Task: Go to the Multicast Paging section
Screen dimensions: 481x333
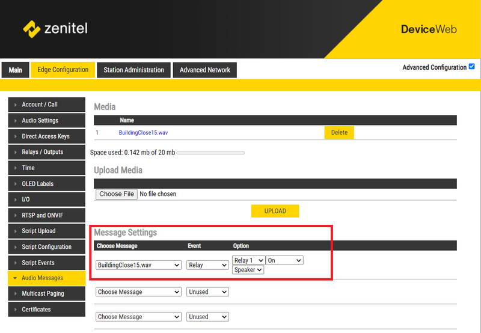Action: pyautogui.click(x=45, y=294)
